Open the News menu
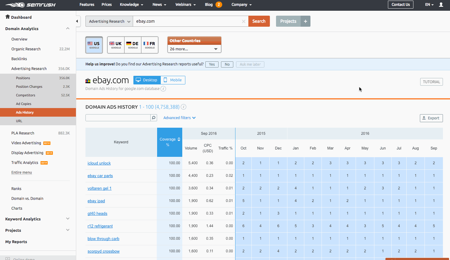The image size is (450, 260). (x=159, y=5)
